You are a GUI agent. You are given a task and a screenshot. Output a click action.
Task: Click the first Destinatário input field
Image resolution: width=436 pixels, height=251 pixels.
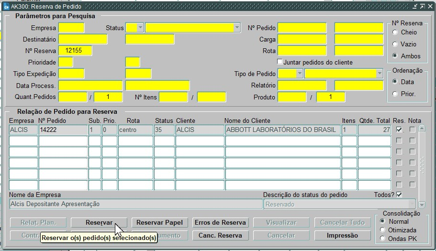(x=83, y=39)
